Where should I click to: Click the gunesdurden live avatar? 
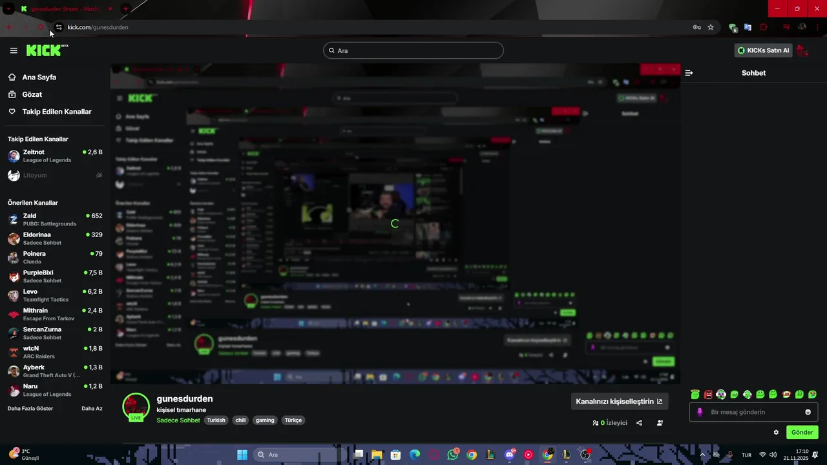136,407
